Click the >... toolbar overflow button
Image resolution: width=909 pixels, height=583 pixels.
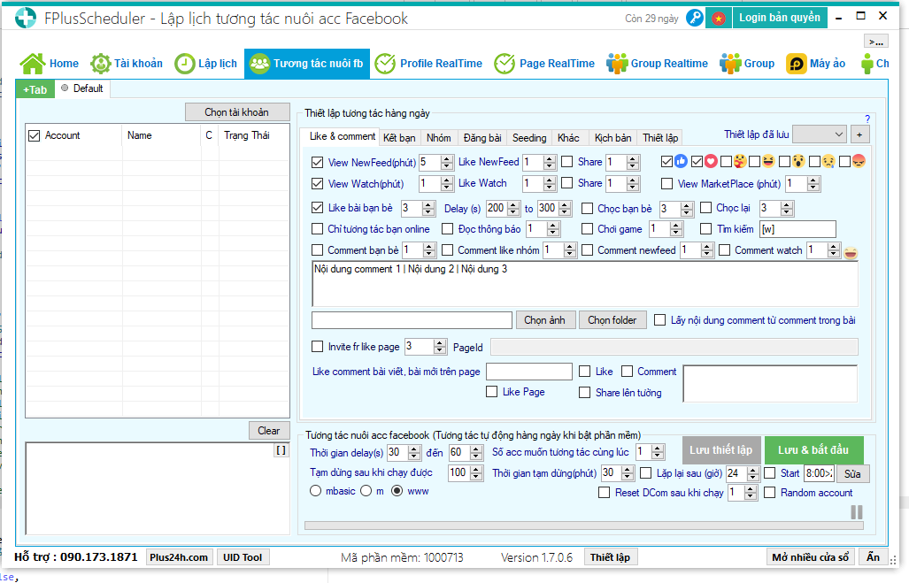(x=876, y=42)
